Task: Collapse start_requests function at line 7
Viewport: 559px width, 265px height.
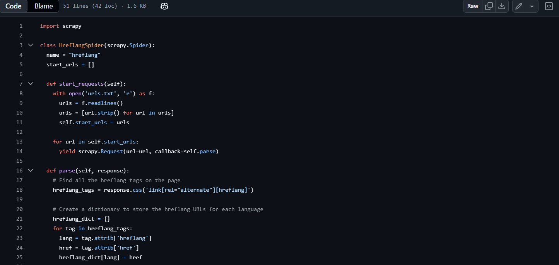Action: 31,84
